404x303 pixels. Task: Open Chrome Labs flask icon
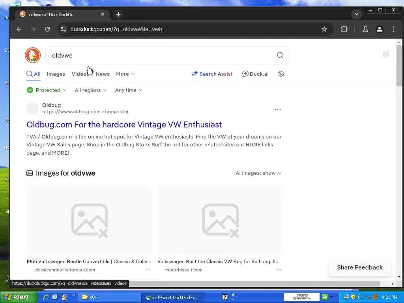pyautogui.click(x=365, y=29)
